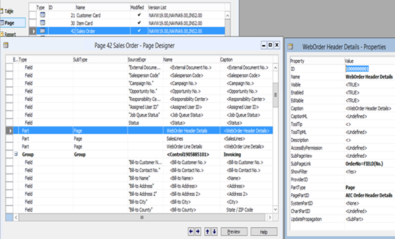The image size is (395, 239).
Task: Select the "Opportunity No." field row
Action: coord(143,91)
